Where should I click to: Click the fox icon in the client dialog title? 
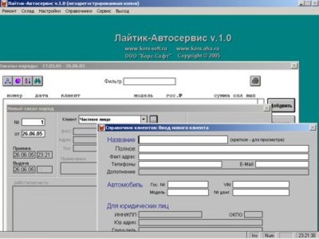click(102, 128)
